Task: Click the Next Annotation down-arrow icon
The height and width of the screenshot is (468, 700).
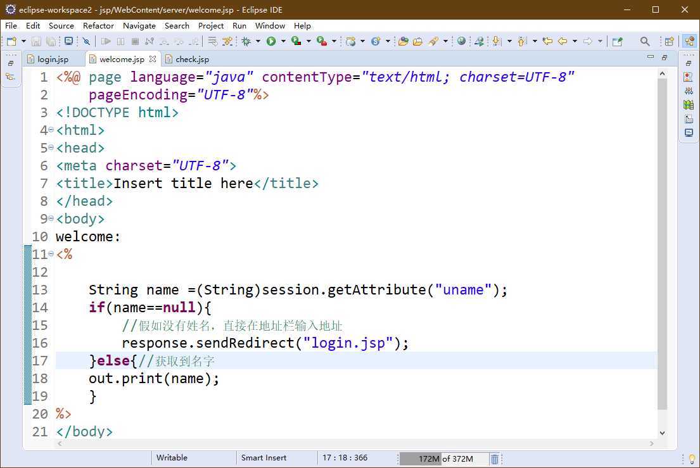Action: click(496, 42)
